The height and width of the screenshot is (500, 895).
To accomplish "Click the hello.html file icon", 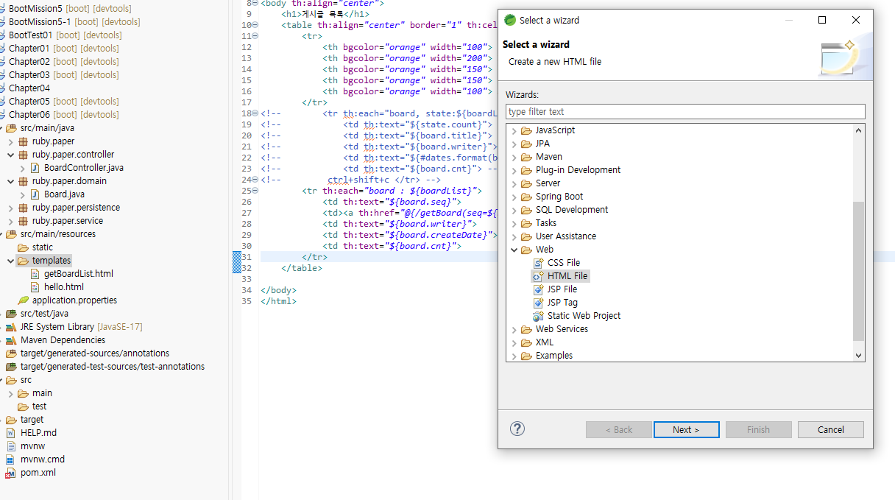I will 36,287.
